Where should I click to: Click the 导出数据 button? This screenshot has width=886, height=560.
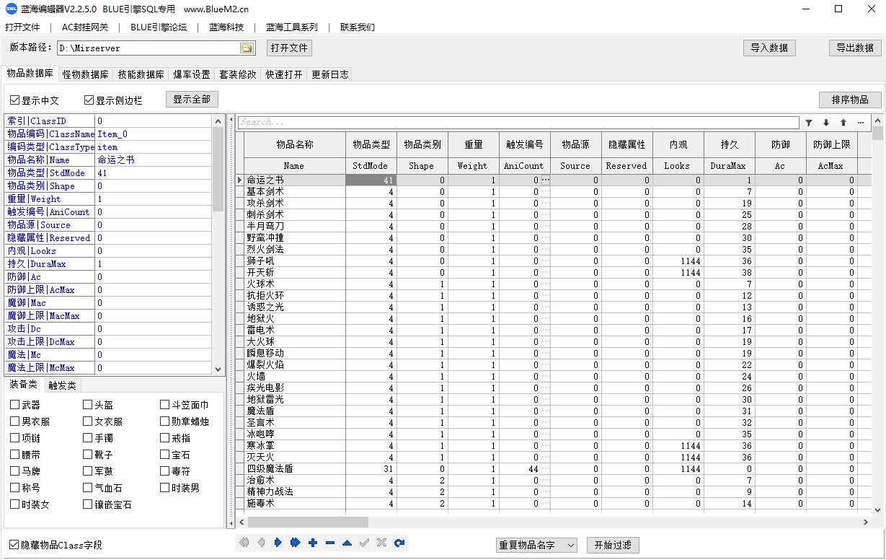click(855, 48)
